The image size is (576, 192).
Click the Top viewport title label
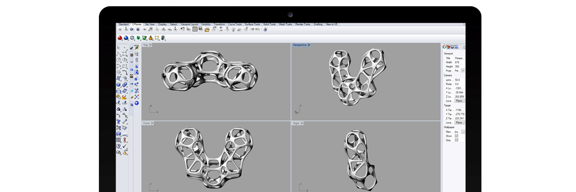coord(145,45)
